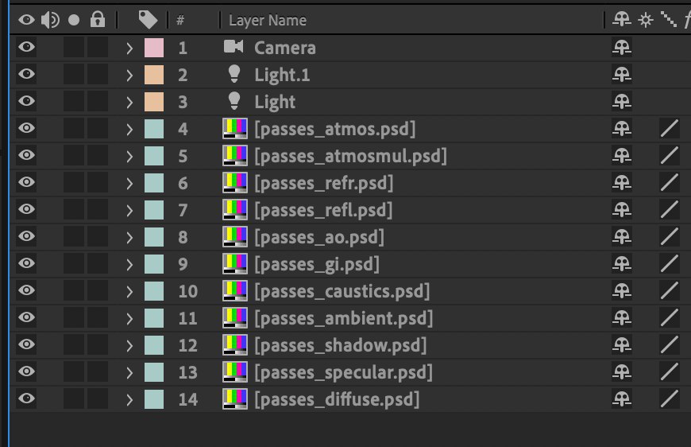Click the Lock column header icon
The height and width of the screenshot is (447, 691).
coord(98,20)
